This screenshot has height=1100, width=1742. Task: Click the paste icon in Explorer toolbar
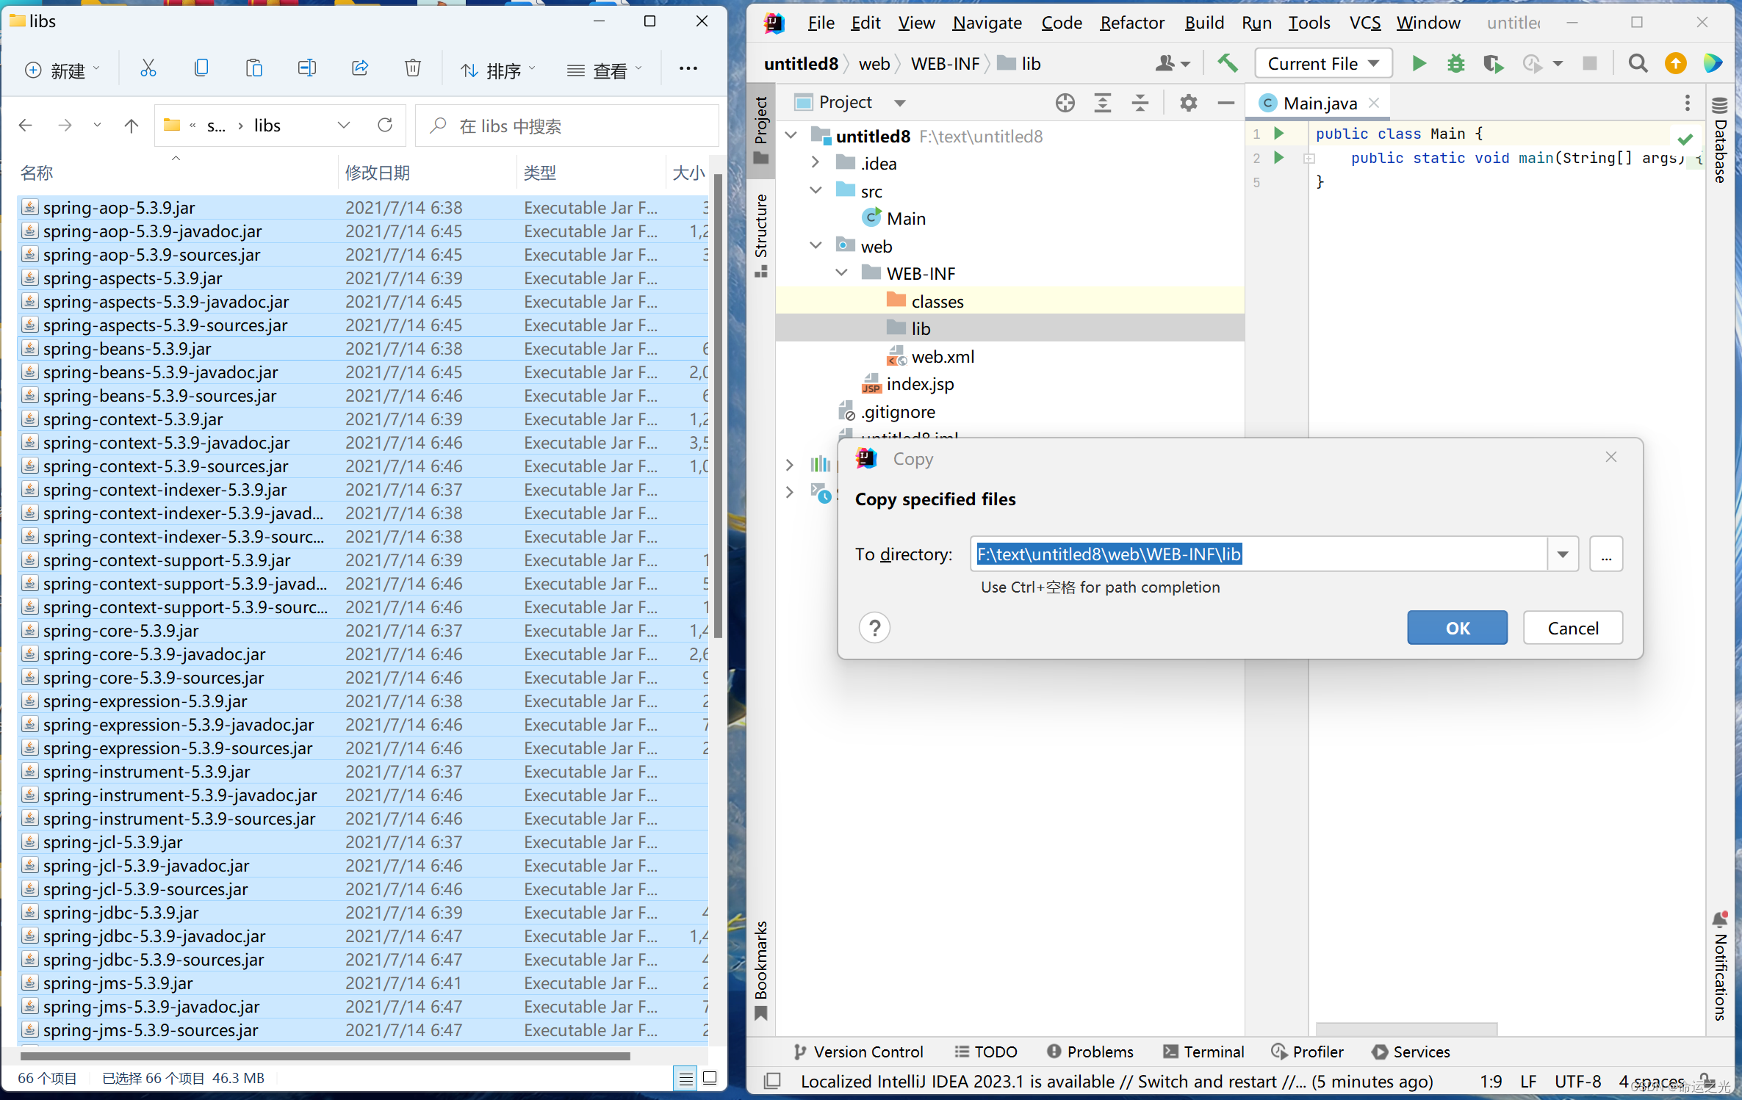point(254,69)
